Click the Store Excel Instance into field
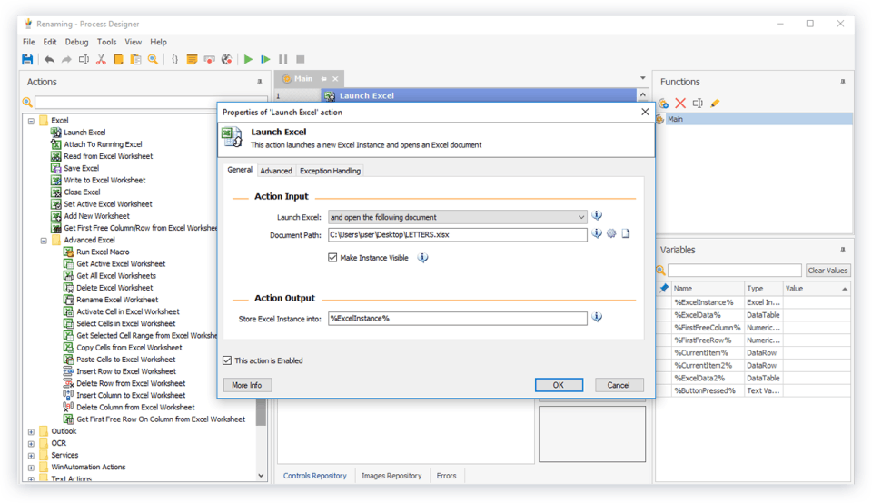 tap(457, 319)
